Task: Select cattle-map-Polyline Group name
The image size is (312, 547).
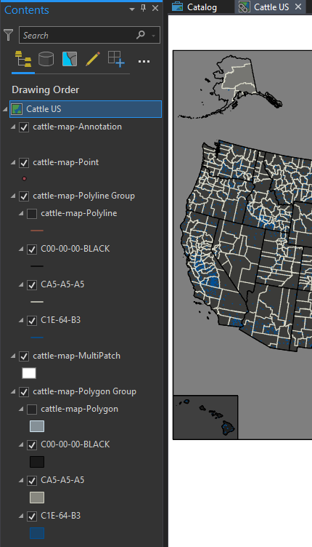Action: click(x=84, y=196)
